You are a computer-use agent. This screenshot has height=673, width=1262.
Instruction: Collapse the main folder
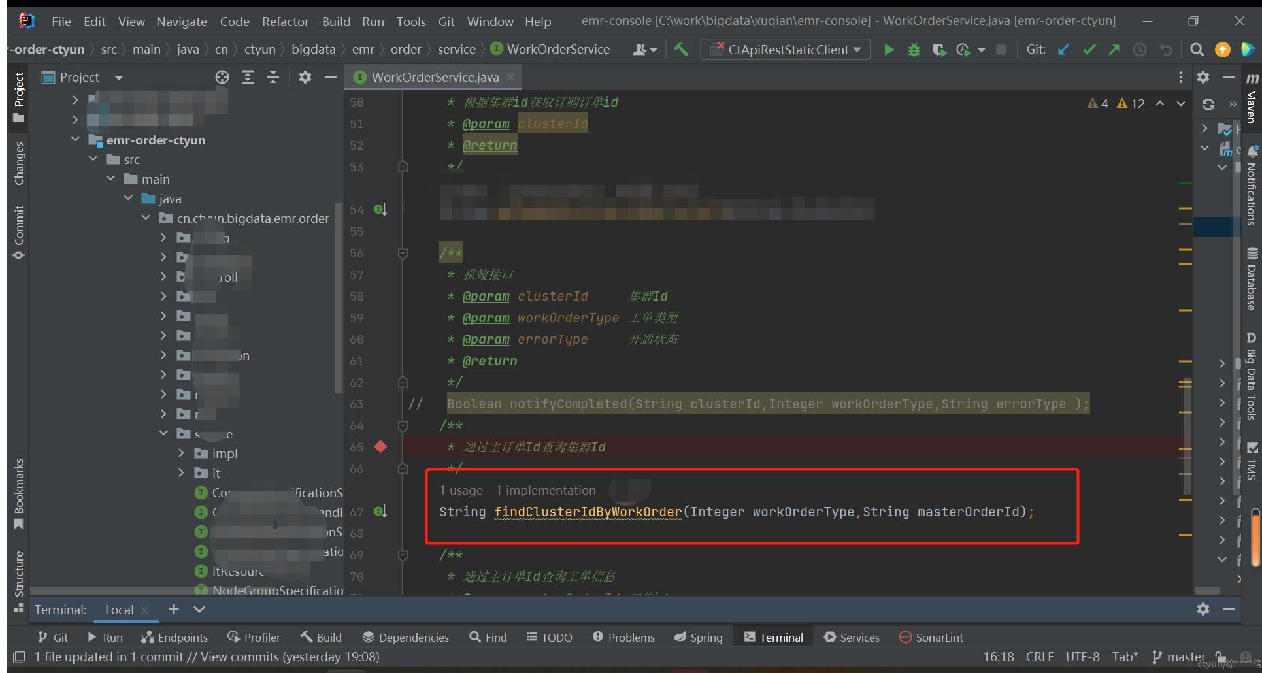[110, 179]
